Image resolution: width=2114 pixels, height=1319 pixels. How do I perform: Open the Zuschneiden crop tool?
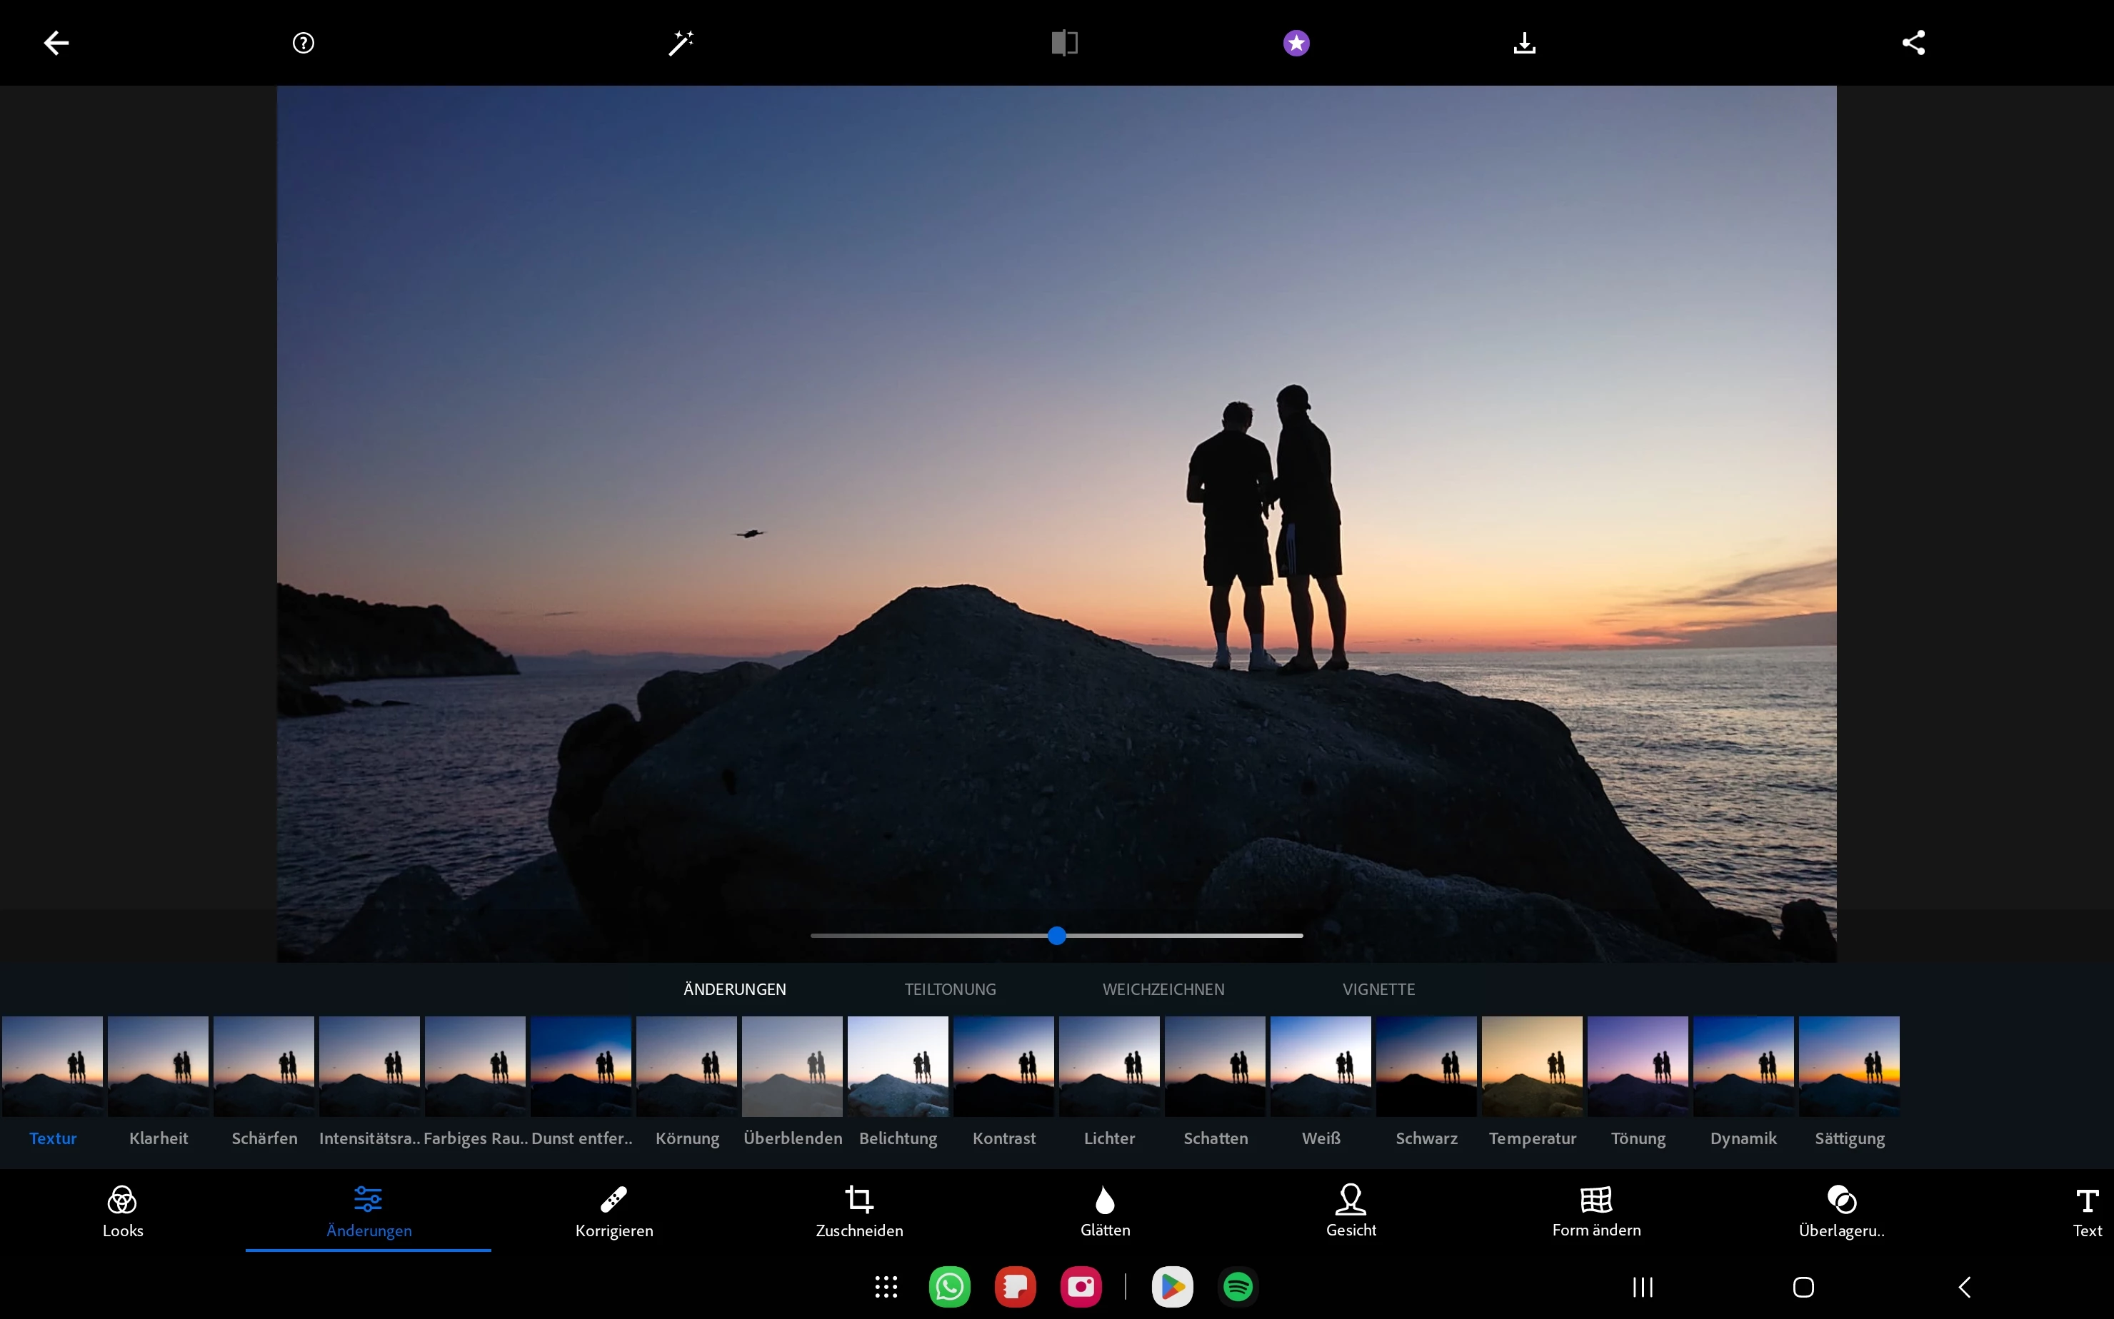tap(859, 1211)
